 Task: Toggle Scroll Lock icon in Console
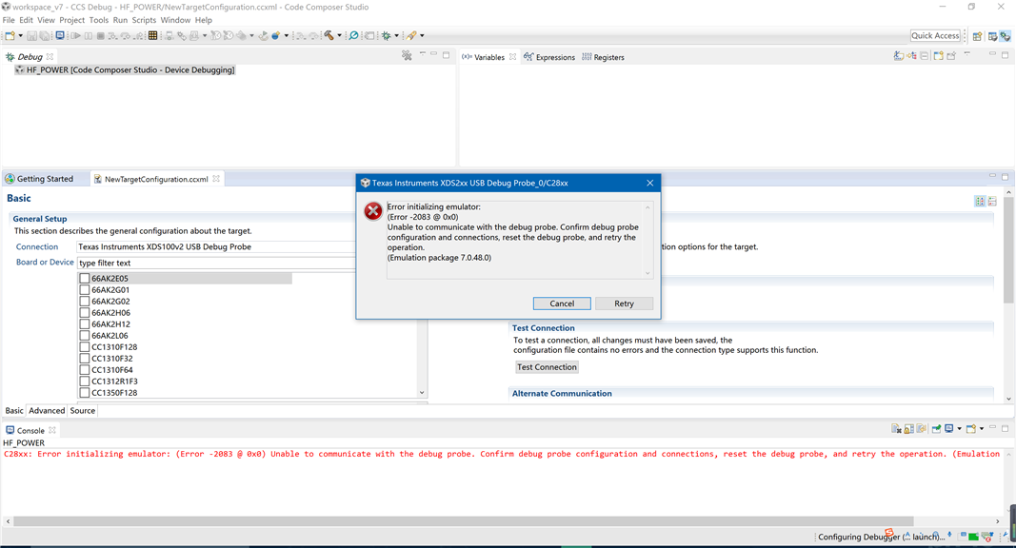tap(909, 429)
